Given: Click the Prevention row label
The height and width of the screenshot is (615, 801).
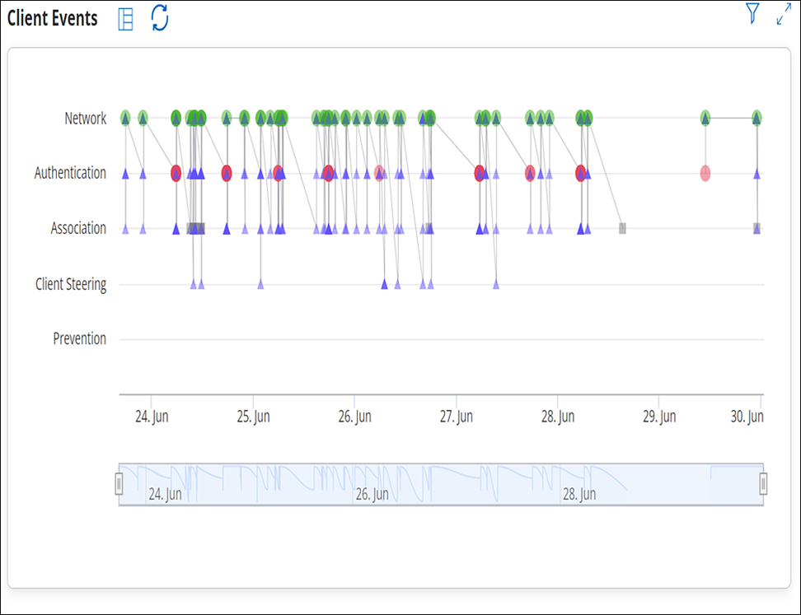Looking at the screenshot, I should point(80,338).
